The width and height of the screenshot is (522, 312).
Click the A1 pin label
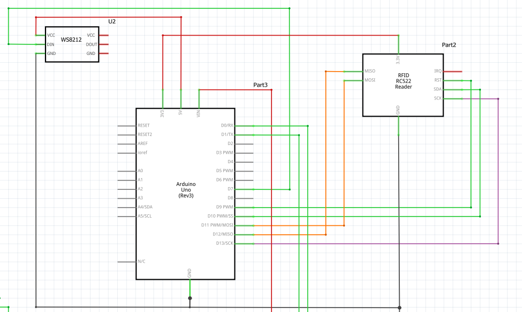point(140,180)
